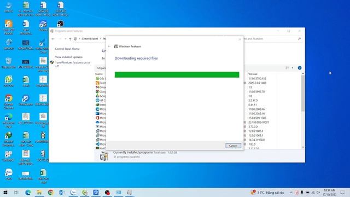Open Control Panel Home link
This screenshot has width=350, height=197.
[67, 49]
